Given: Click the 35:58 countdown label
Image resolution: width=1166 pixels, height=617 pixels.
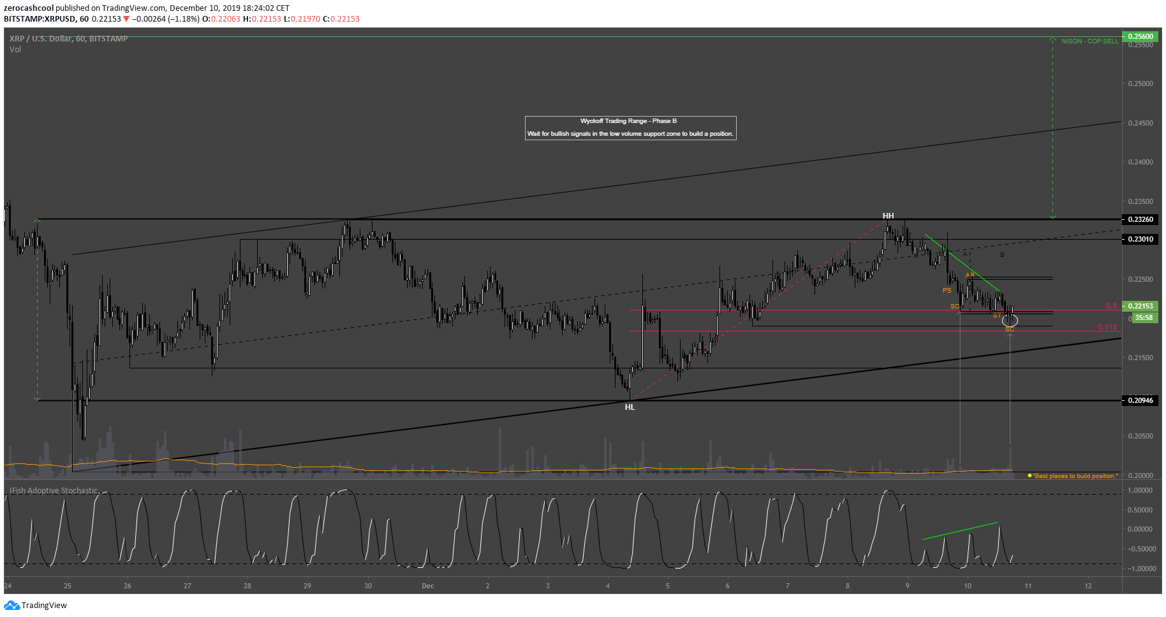Looking at the screenshot, I should [x=1144, y=317].
